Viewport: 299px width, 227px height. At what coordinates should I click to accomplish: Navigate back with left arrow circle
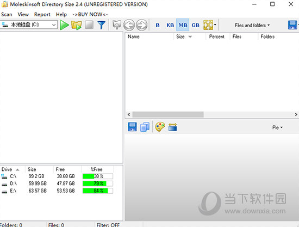point(129,25)
